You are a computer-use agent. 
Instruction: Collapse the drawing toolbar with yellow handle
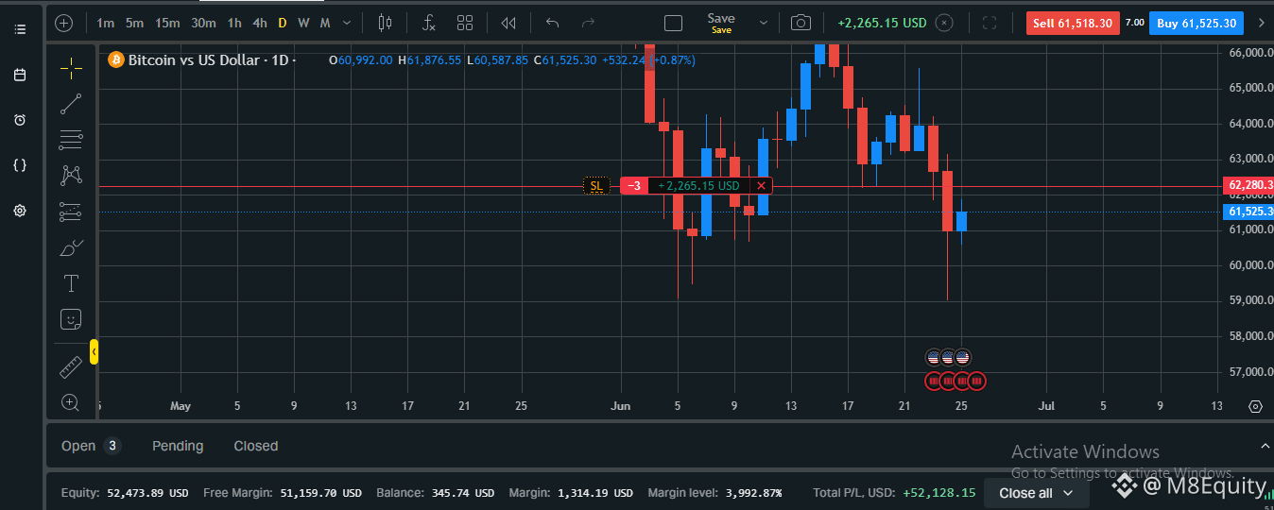point(94,353)
